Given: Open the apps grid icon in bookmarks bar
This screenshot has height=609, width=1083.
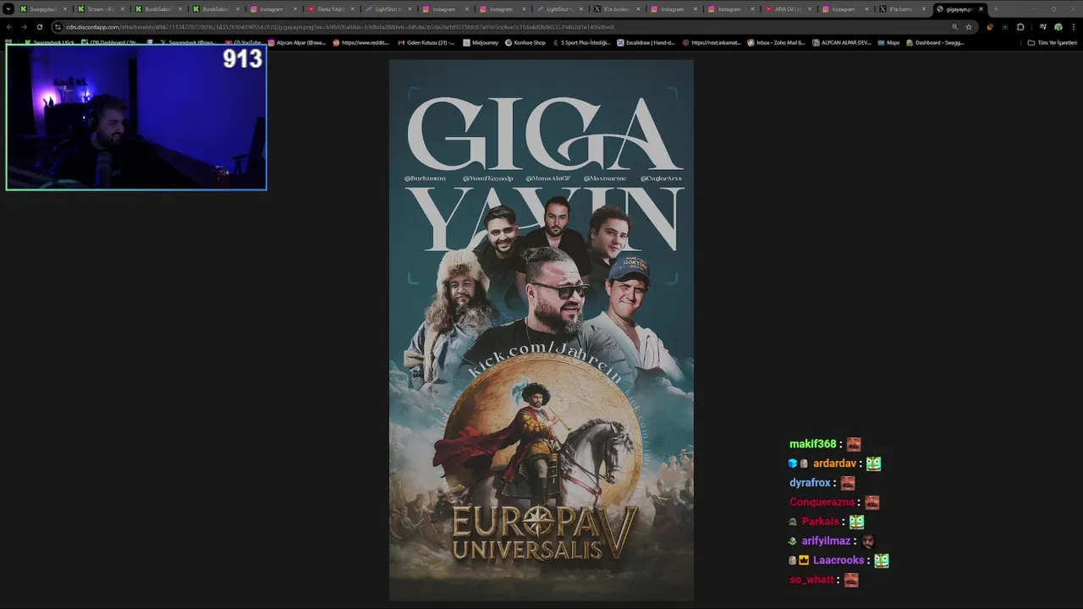Looking at the screenshot, I should click(x=8, y=42).
